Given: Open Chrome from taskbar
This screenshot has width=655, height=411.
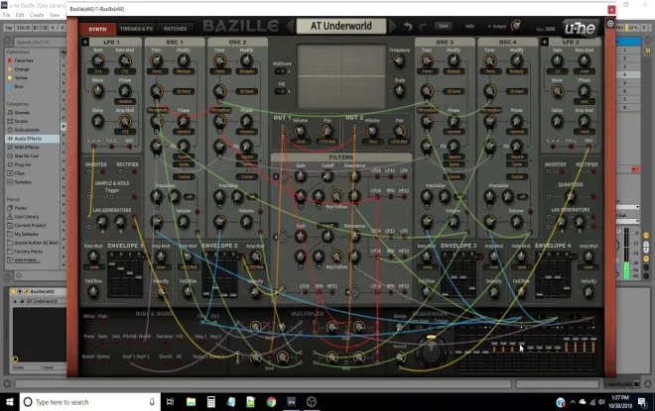Looking at the screenshot, I should coord(271,402).
